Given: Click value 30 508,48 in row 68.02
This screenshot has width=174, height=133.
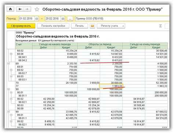Looking at the screenshot, I should (162, 51).
